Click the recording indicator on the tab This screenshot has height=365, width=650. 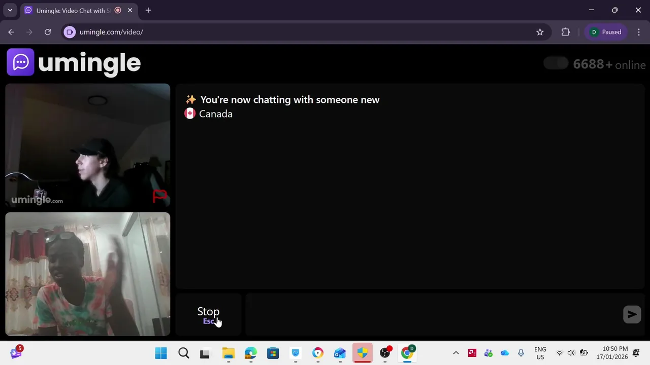point(118,10)
